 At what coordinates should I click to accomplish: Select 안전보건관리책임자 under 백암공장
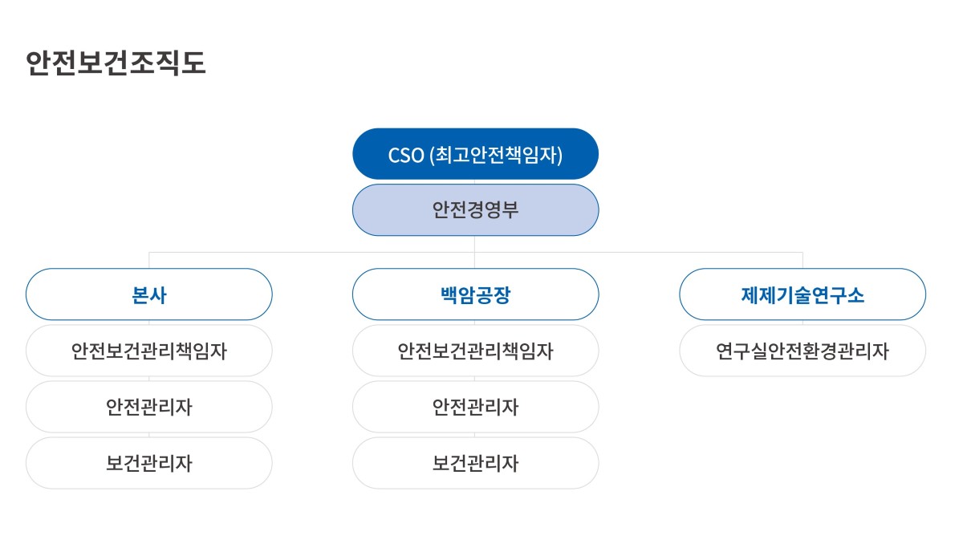[476, 351]
